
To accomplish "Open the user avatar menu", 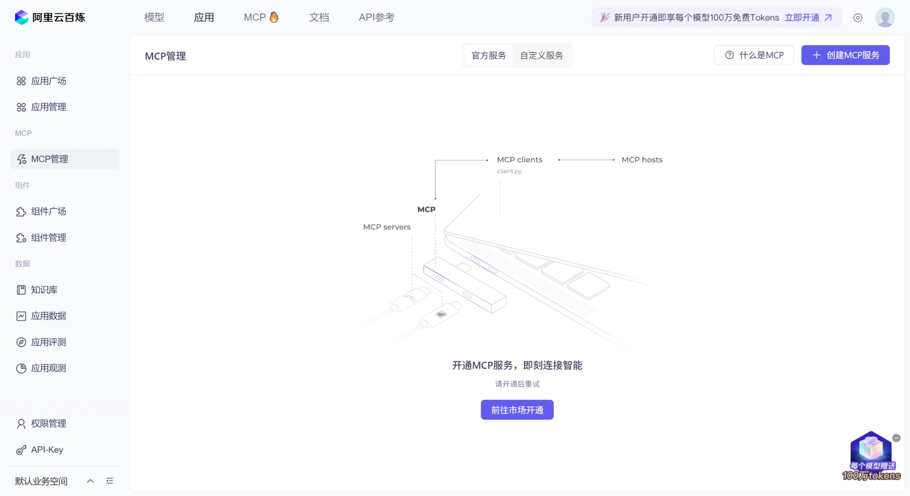I will [x=885, y=17].
